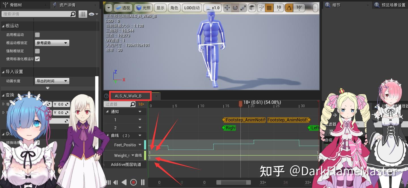This screenshot has height=188, width=408.
Task: Click the record button
Action: tap(133, 182)
